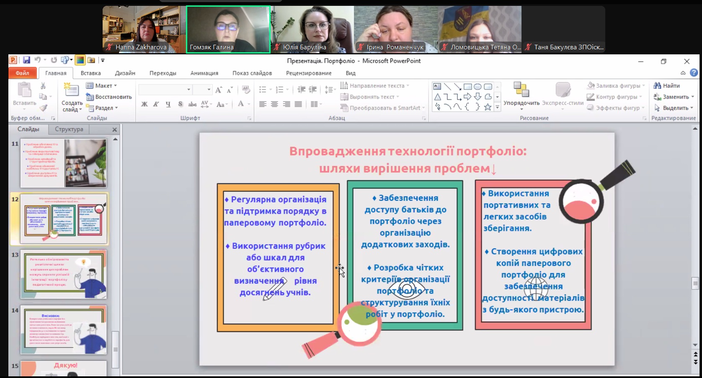Click the Восстановить reset button
The height and width of the screenshot is (378, 702).
(109, 97)
